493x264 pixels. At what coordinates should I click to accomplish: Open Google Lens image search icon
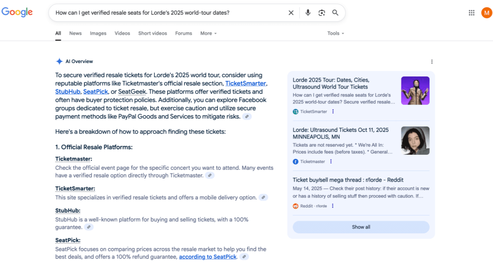click(x=321, y=13)
